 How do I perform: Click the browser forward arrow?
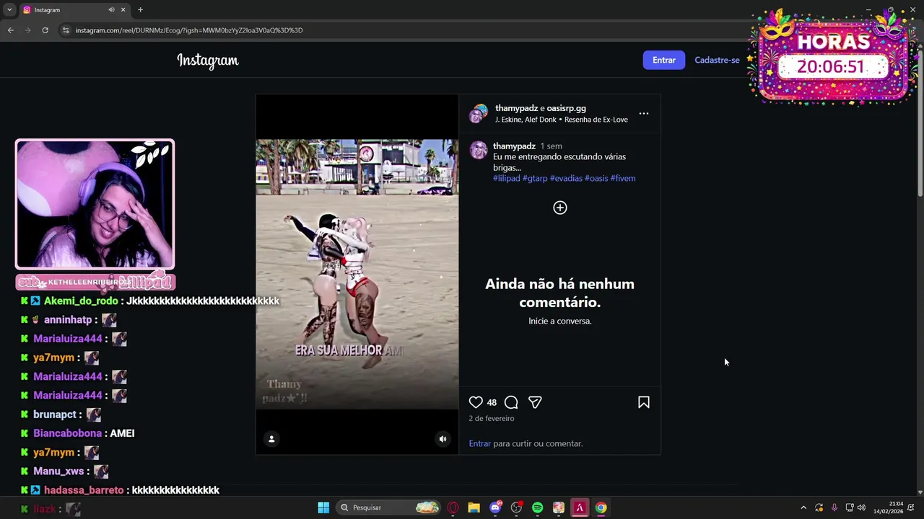point(27,30)
